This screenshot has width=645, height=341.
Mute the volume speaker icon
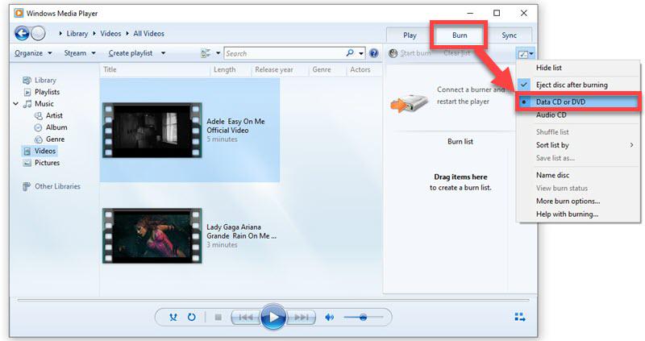[330, 317]
